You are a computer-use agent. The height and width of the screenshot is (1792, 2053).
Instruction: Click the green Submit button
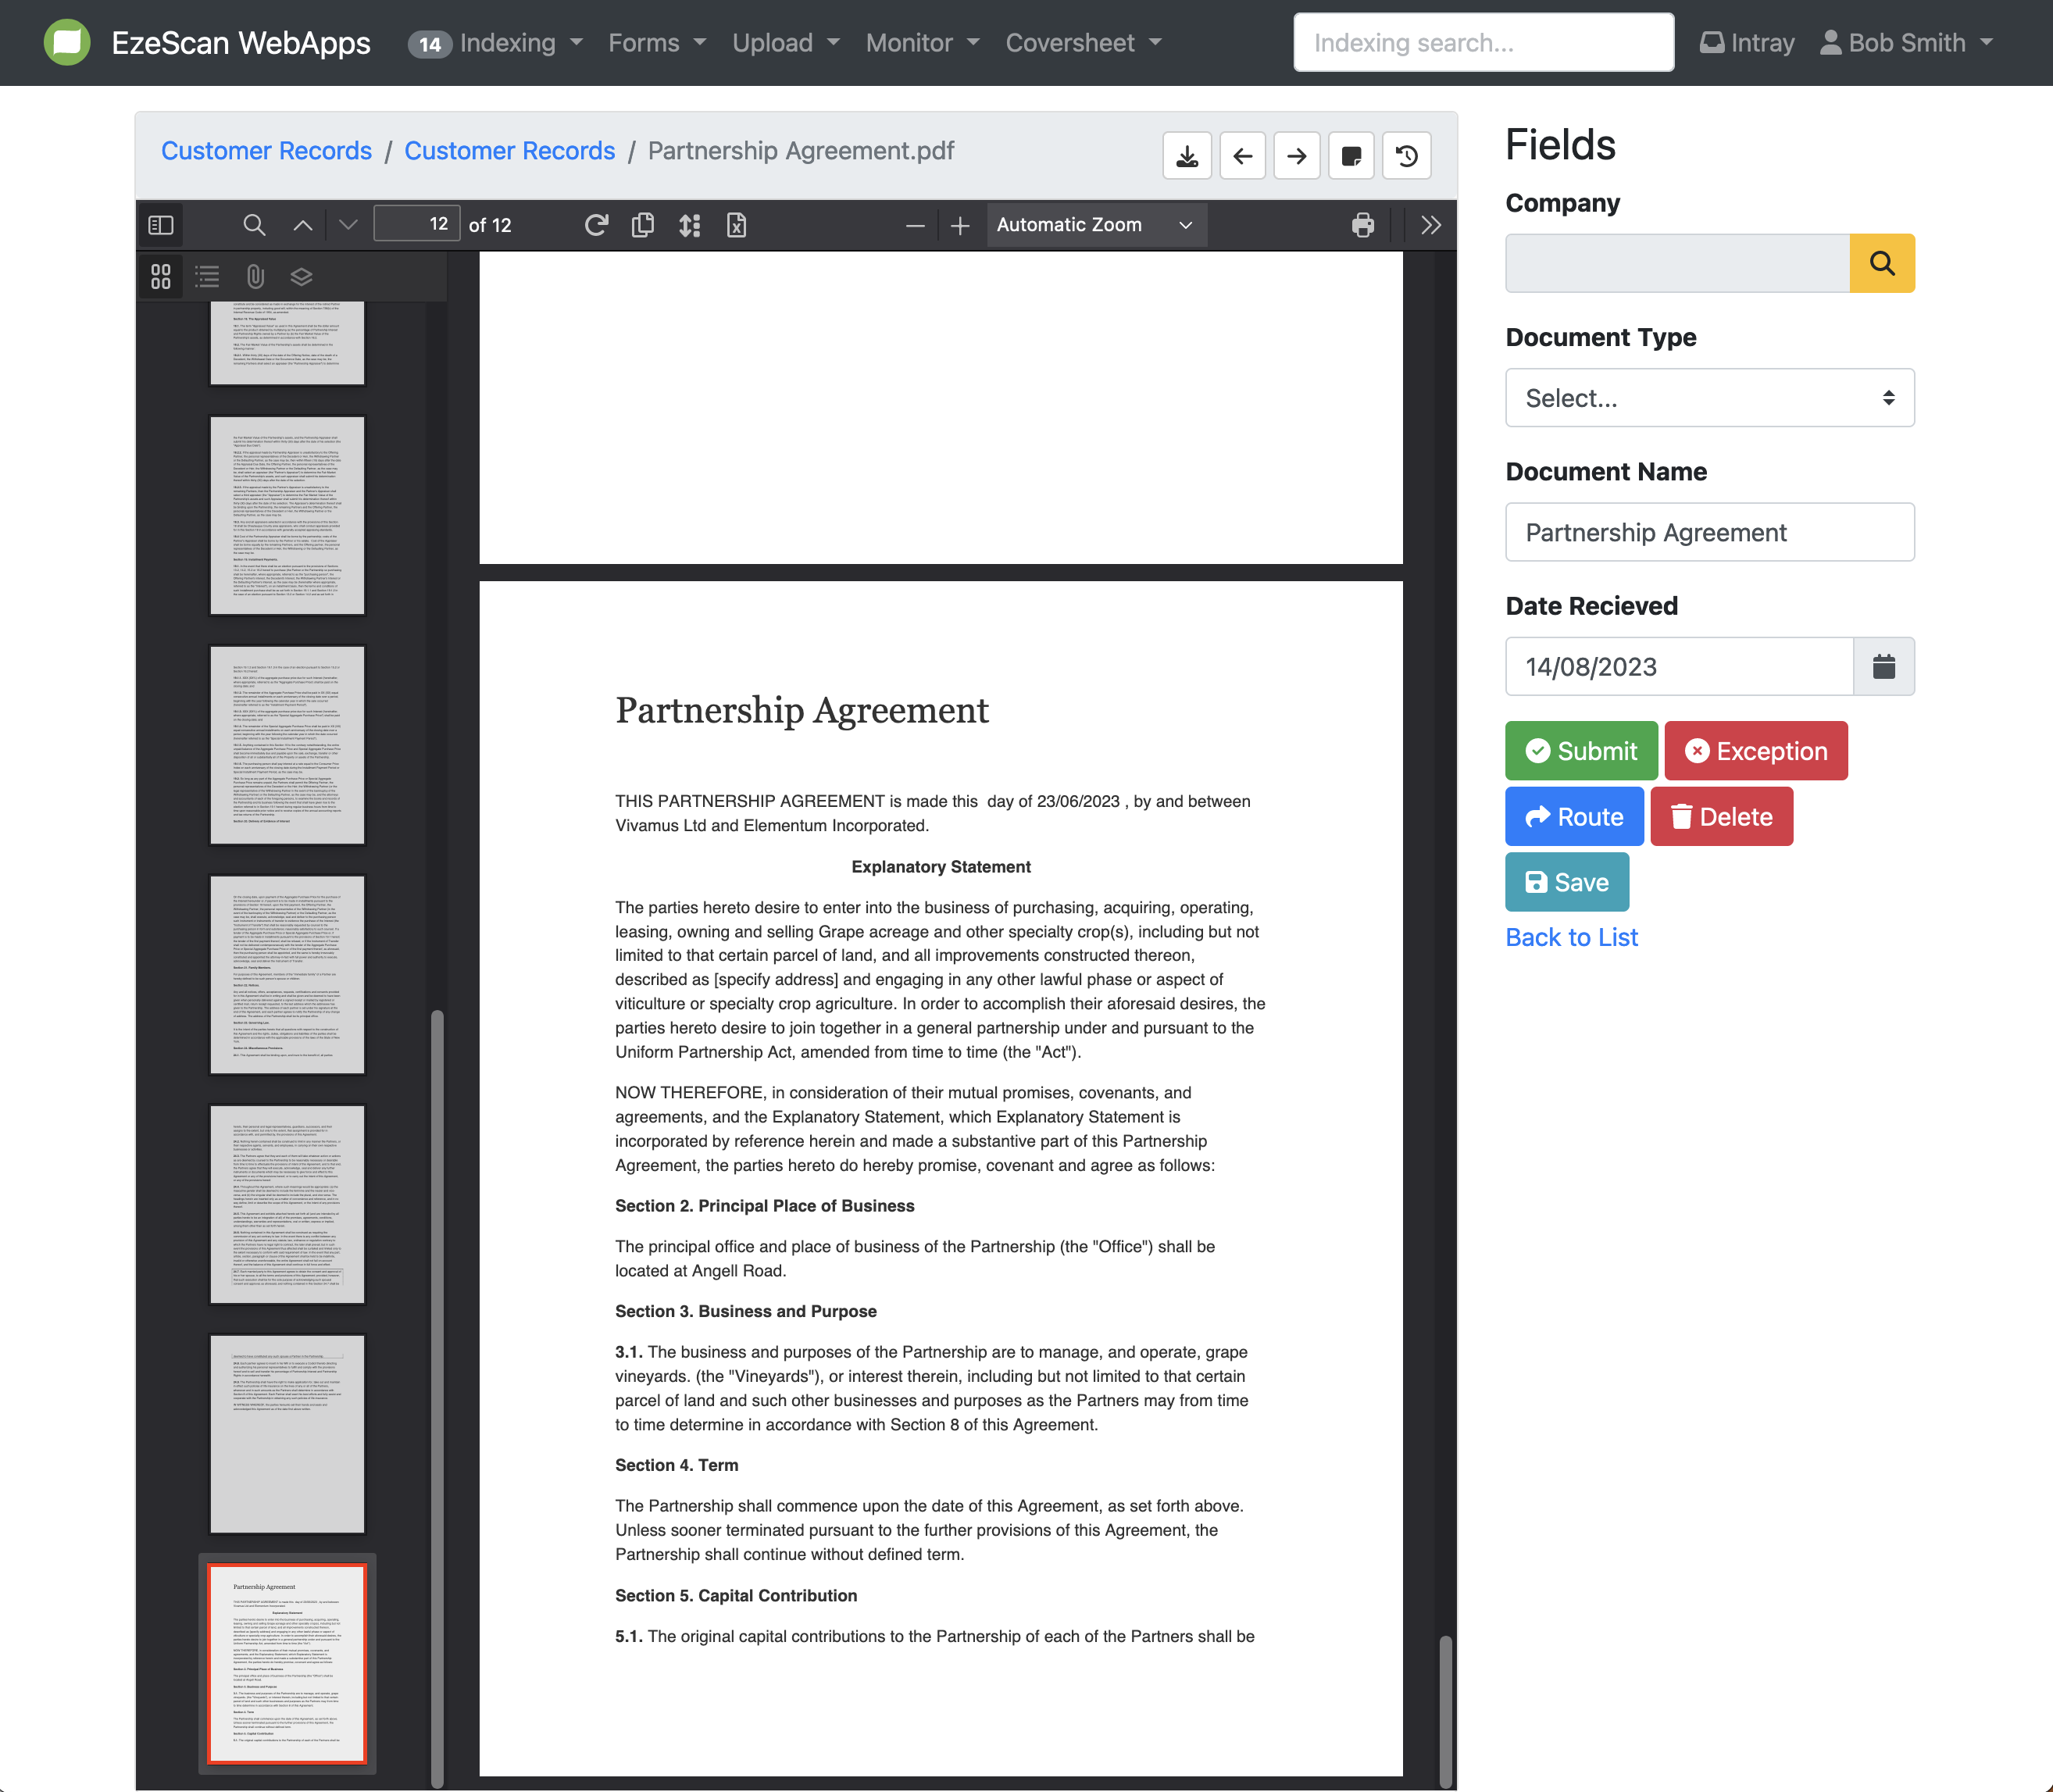[x=1580, y=751]
